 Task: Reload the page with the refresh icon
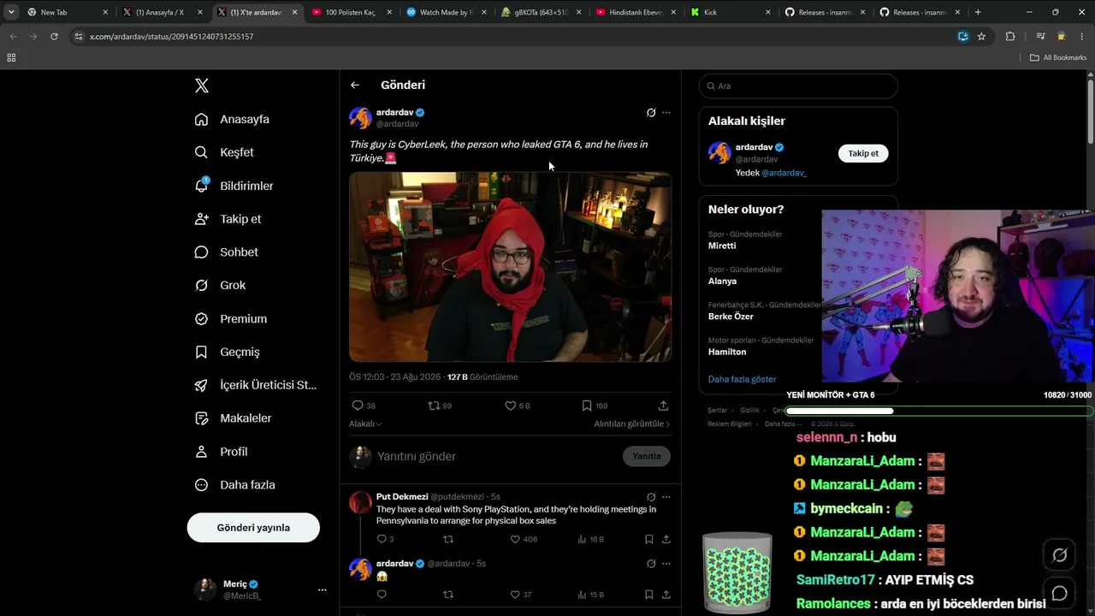(x=54, y=37)
